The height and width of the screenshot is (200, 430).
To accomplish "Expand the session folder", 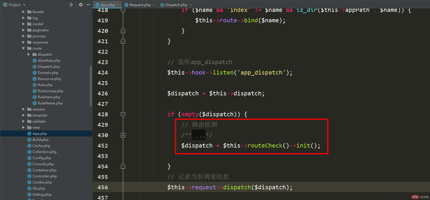I will point(24,109).
